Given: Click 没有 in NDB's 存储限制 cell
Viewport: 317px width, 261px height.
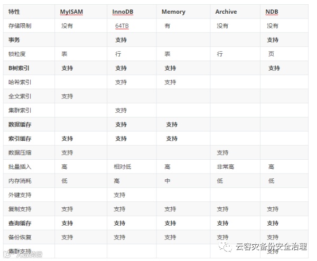Looking at the screenshot, I should click(273, 26).
